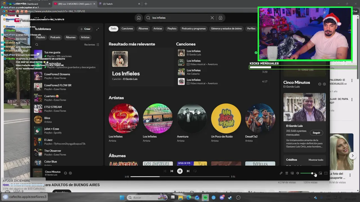This screenshot has height=202, width=360.
Task: Enter full screen mode icon
Action: (x=326, y=173)
